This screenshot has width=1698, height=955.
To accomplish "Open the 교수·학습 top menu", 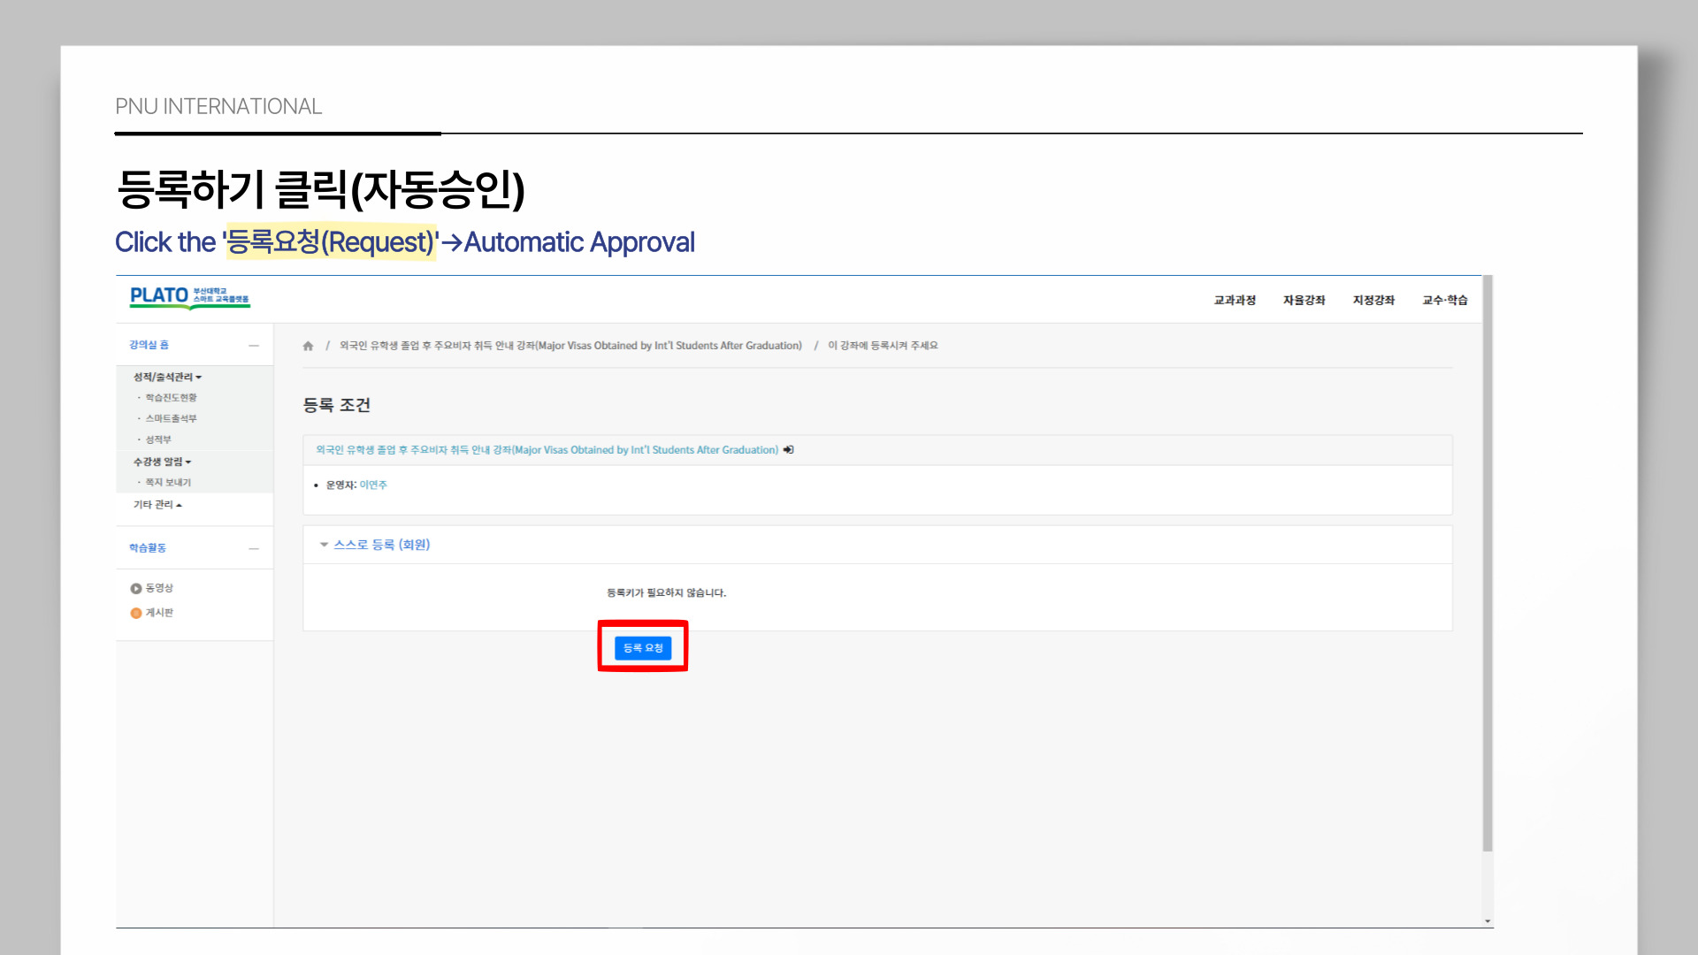I will pos(1444,301).
